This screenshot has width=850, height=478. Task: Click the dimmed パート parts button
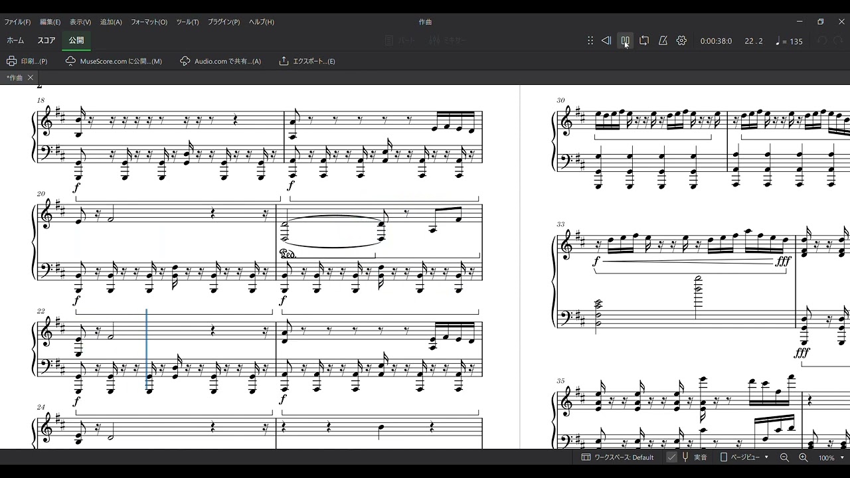[x=400, y=40]
